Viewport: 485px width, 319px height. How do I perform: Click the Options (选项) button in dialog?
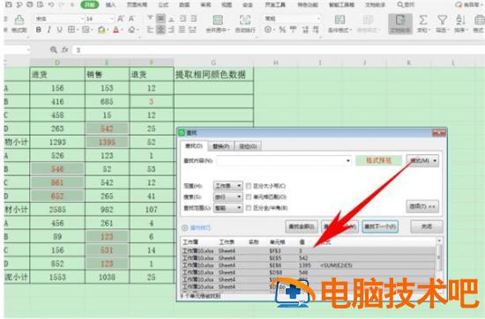pyautogui.click(x=422, y=206)
